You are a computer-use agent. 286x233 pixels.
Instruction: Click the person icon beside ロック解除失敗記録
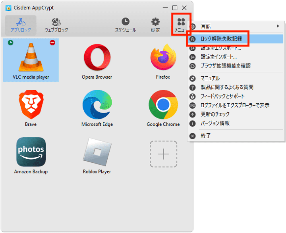(x=193, y=39)
